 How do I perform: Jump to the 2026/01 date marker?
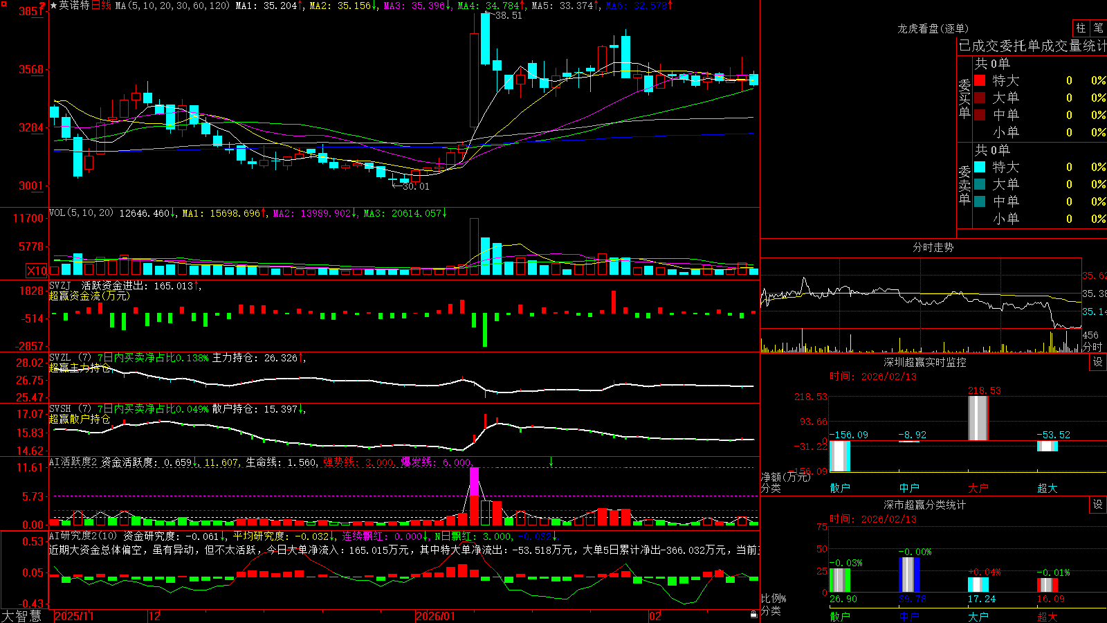click(x=436, y=616)
